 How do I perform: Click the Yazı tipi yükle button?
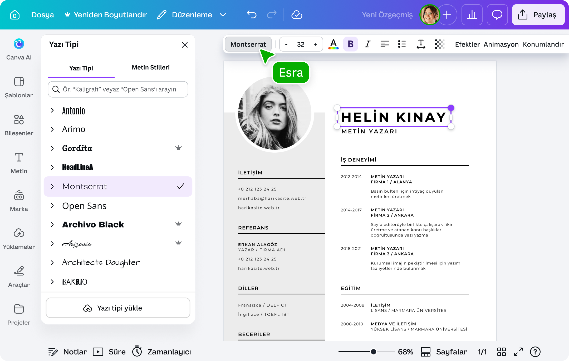click(118, 308)
